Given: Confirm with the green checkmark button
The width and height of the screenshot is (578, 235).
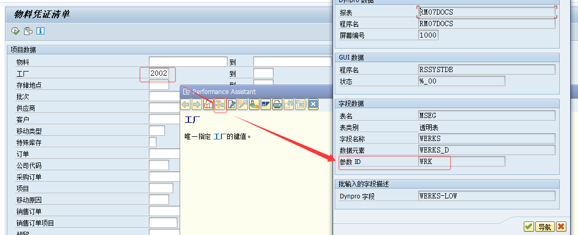Looking at the screenshot, I should point(529,227).
